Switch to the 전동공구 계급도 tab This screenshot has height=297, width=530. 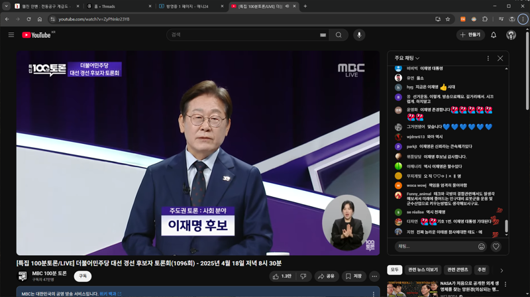pyautogui.click(x=46, y=6)
